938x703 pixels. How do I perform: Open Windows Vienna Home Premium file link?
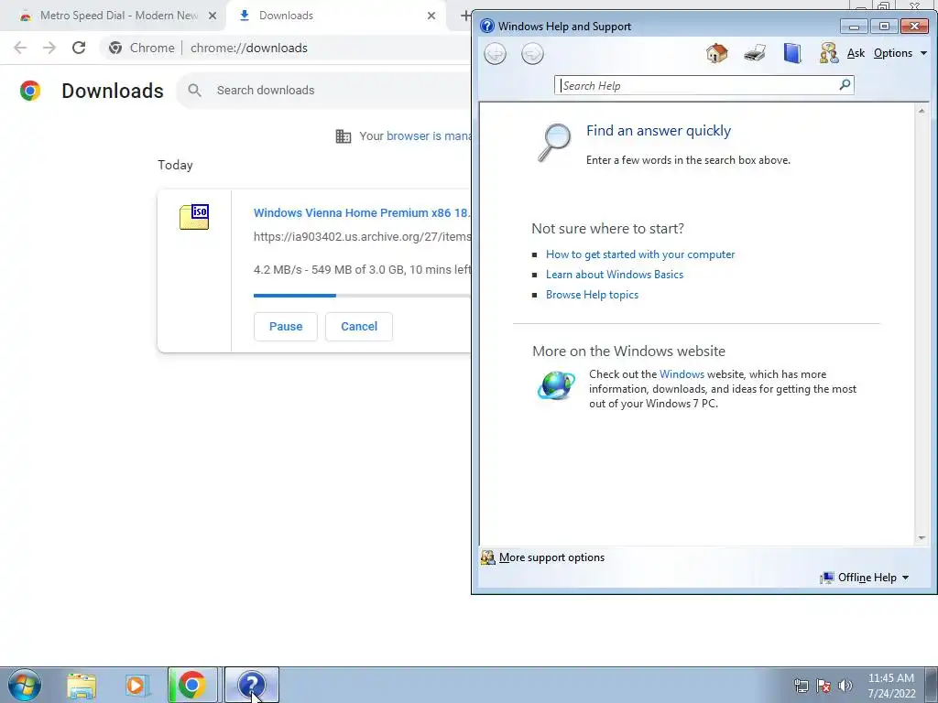[362, 212]
